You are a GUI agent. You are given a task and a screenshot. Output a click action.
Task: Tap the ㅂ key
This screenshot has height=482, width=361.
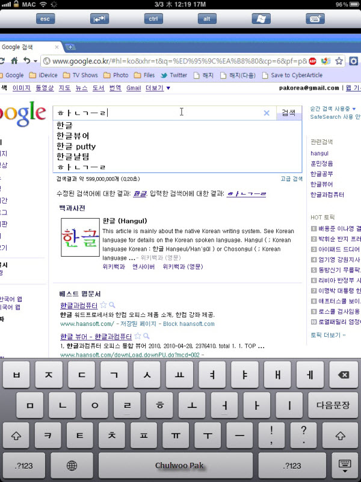coord(16,375)
